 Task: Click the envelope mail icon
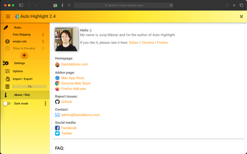point(57,115)
